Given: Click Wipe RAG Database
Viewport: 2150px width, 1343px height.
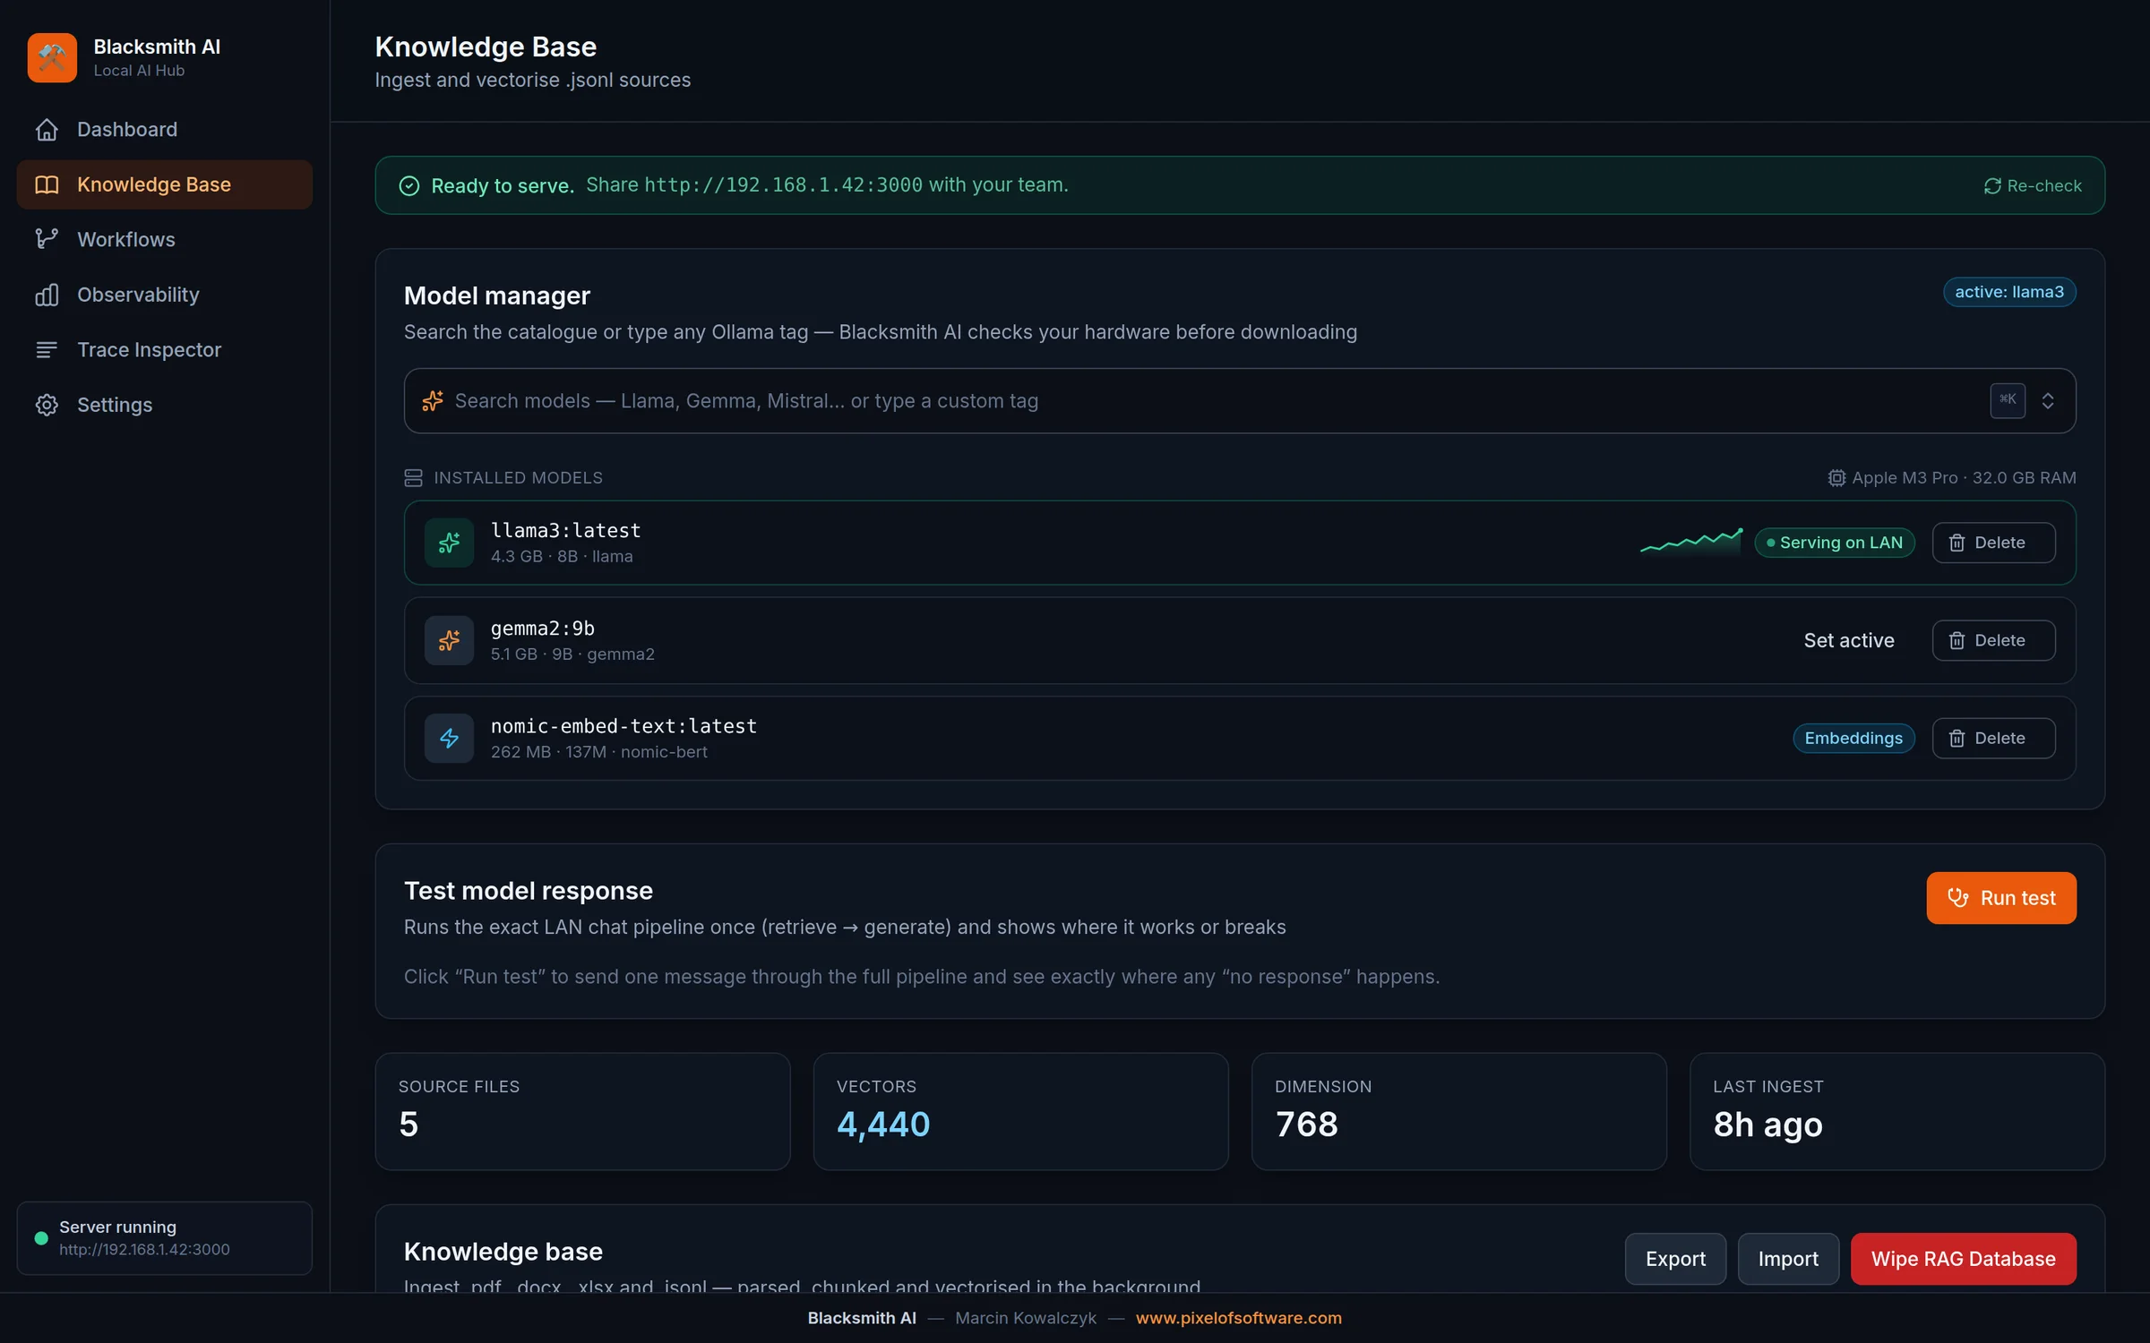Looking at the screenshot, I should (1963, 1259).
